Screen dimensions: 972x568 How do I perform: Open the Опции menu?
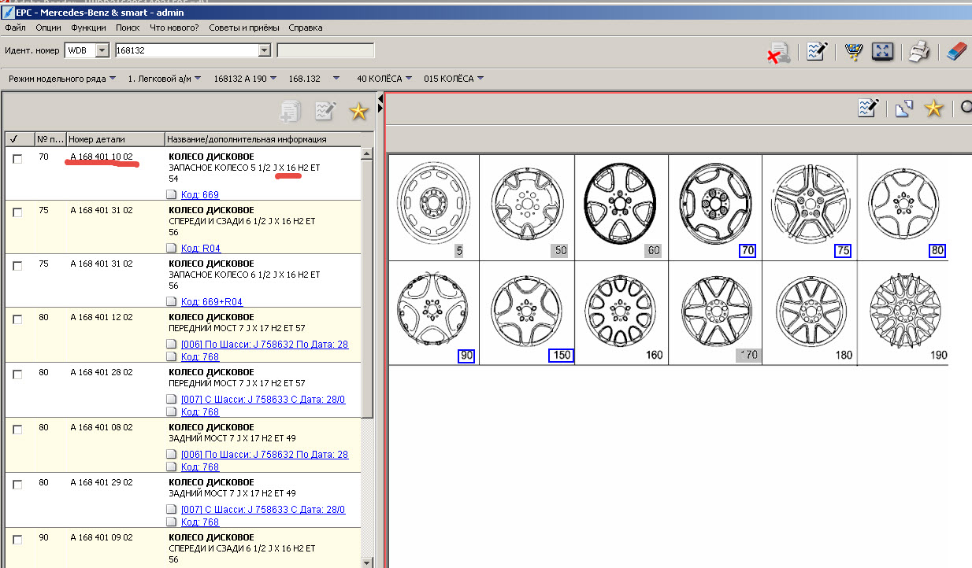click(x=48, y=28)
